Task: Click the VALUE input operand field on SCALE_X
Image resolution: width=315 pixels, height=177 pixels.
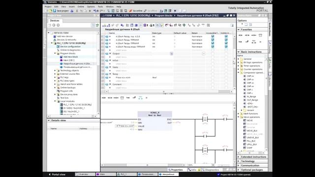Action: (125, 126)
